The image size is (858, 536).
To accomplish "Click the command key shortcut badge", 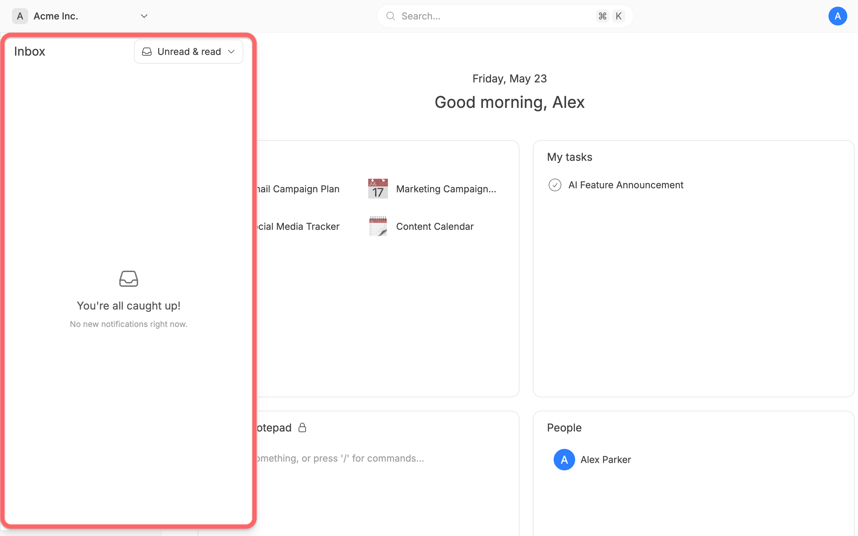I will tap(602, 16).
